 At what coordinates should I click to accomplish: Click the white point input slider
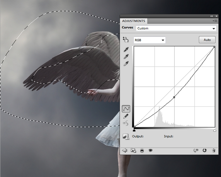(215, 130)
